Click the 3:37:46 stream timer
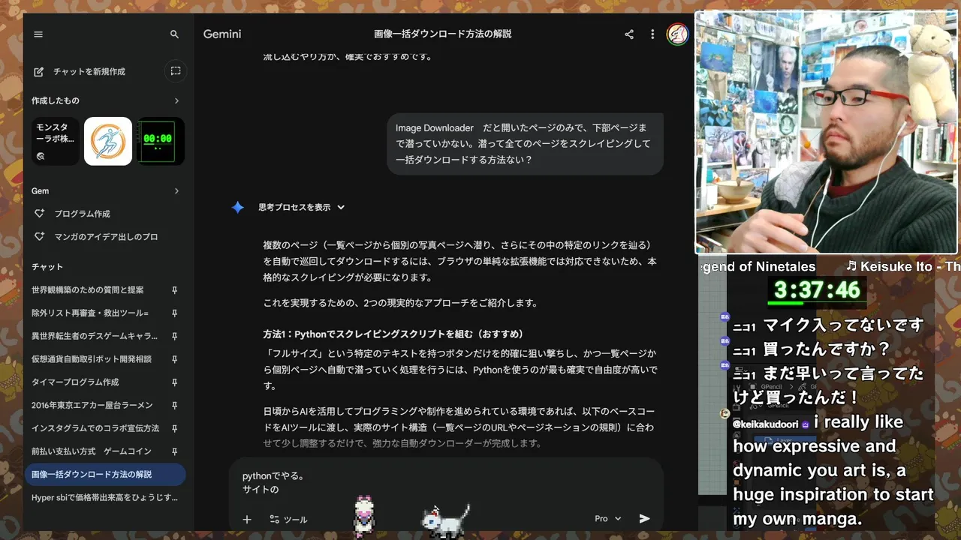The height and width of the screenshot is (540, 961). coord(817,289)
